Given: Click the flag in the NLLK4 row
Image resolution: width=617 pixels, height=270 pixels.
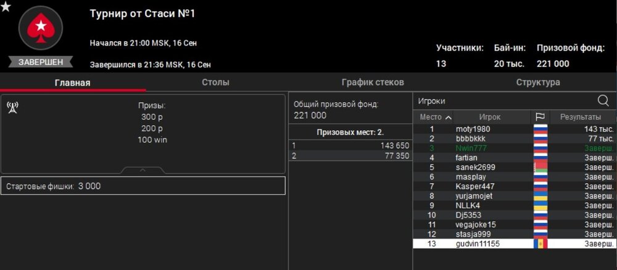Looking at the screenshot, I should click(x=540, y=205).
